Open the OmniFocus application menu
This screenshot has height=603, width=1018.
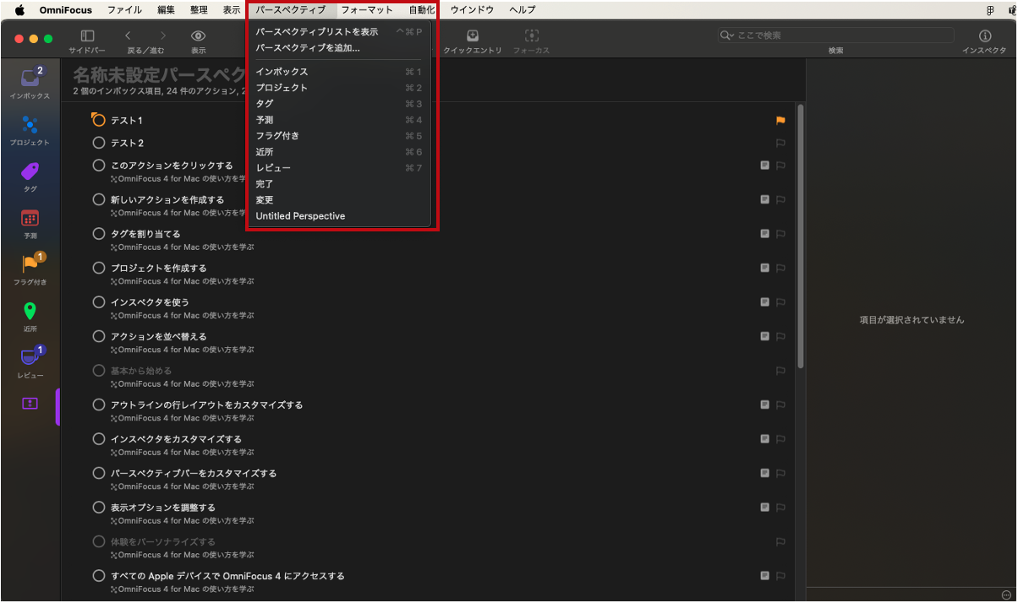pyautogui.click(x=65, y=10)
